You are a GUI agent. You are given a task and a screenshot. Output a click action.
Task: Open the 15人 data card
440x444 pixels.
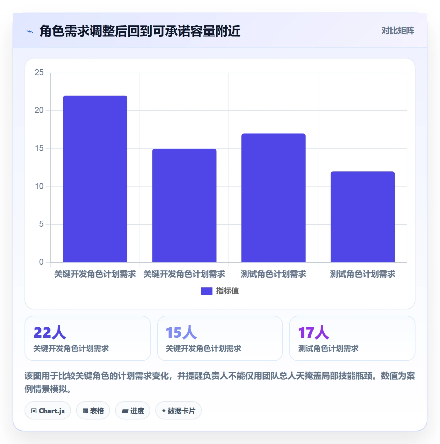(x=220, y=338)
